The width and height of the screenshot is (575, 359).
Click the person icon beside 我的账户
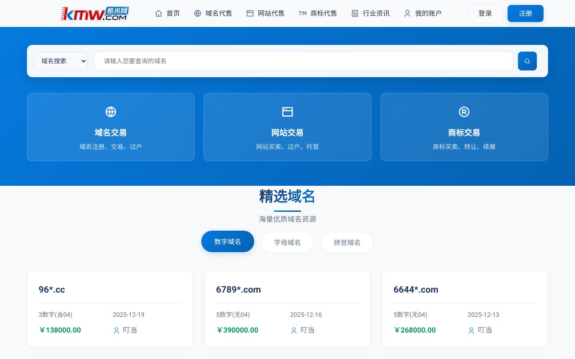coord(407,13)
